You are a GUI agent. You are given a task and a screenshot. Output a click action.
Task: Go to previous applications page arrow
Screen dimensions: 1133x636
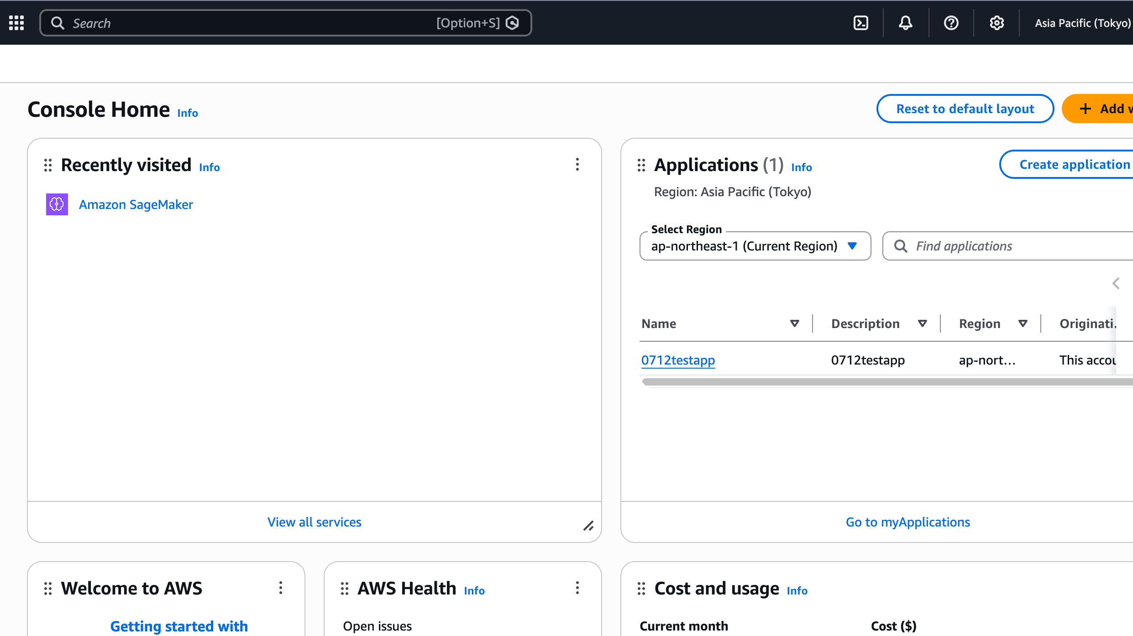tap(1116, 283)
